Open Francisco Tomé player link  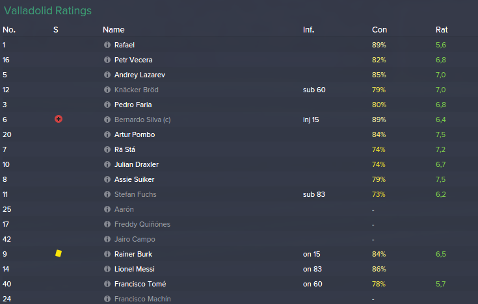click(x=140, y=284)
